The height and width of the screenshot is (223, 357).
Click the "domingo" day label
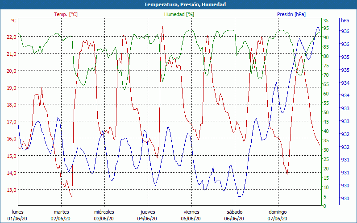pyautogui.click(x=278, y=212)
